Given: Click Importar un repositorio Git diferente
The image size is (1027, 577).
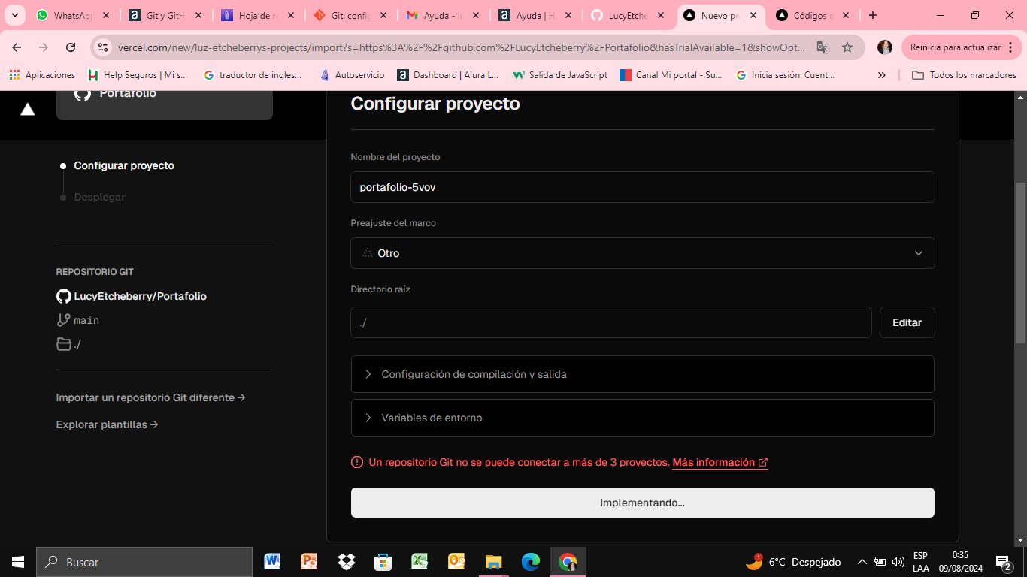Looking at the screenshot, I should point(151,397).
